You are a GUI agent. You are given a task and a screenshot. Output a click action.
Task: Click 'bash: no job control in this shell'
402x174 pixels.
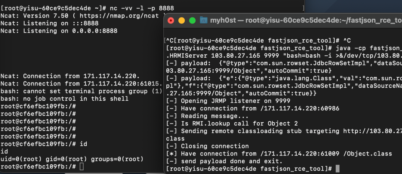65,99
